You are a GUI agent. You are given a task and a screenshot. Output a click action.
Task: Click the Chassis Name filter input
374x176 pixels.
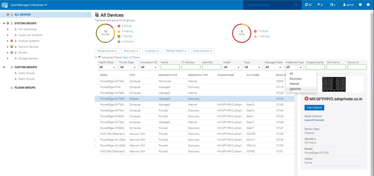coord(315,67)
